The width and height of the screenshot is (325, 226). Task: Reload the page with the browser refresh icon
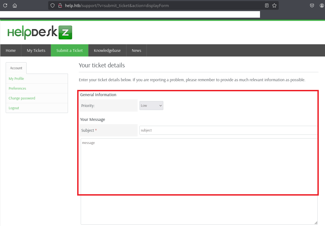click(x=5, y=5)
